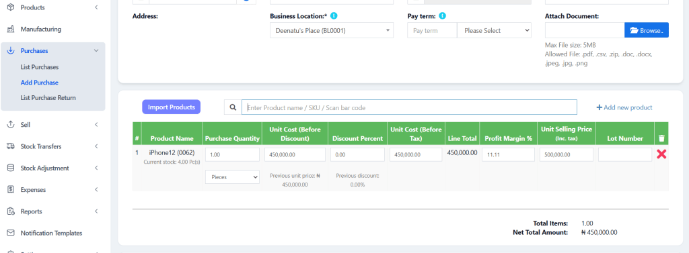This screenshot has height=253, width=689.
Task: Click the trash icon in table header
Action: coord(661,138)
